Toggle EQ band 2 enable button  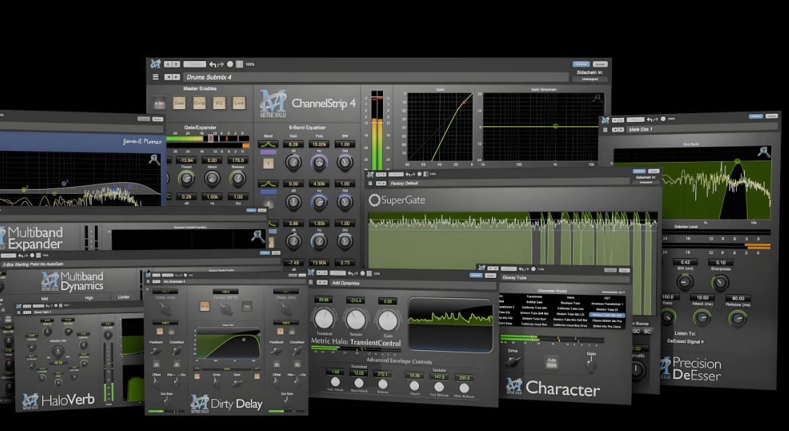pos(268,202)
